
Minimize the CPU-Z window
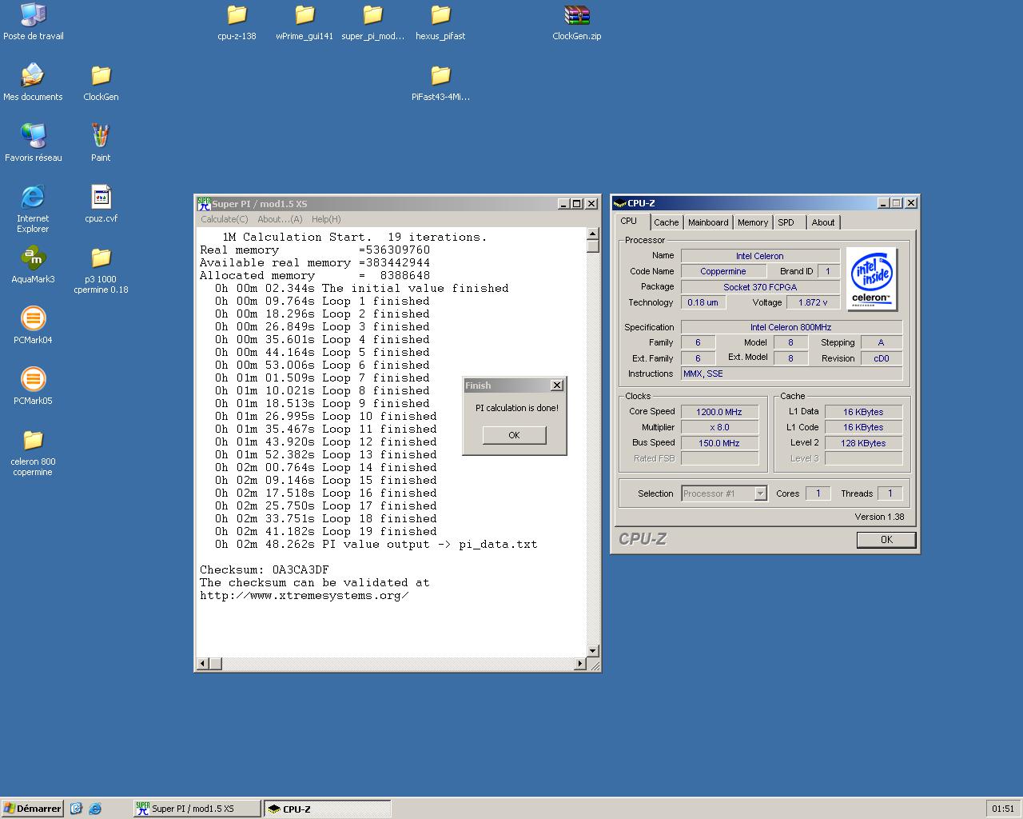point(883,203)
